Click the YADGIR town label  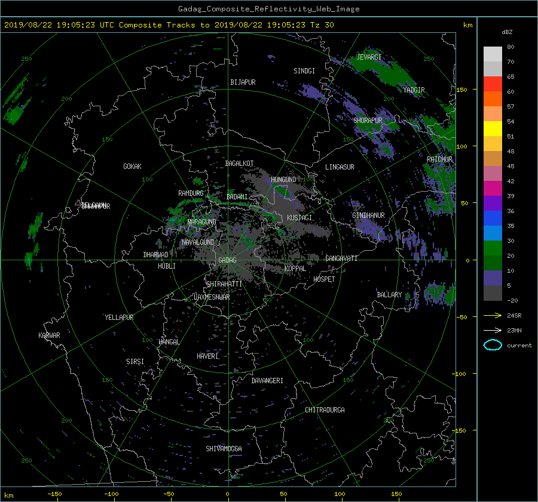coord(414,90)
